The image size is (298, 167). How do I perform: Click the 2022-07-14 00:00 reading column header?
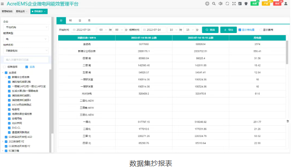(x=144, y=38)
